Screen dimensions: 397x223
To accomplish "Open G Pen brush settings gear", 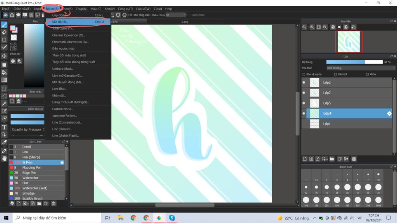I will coord(62,162).
